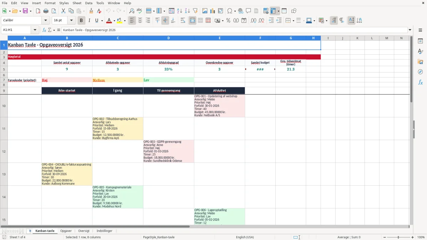Click the Save document icon

coord(25,11)
